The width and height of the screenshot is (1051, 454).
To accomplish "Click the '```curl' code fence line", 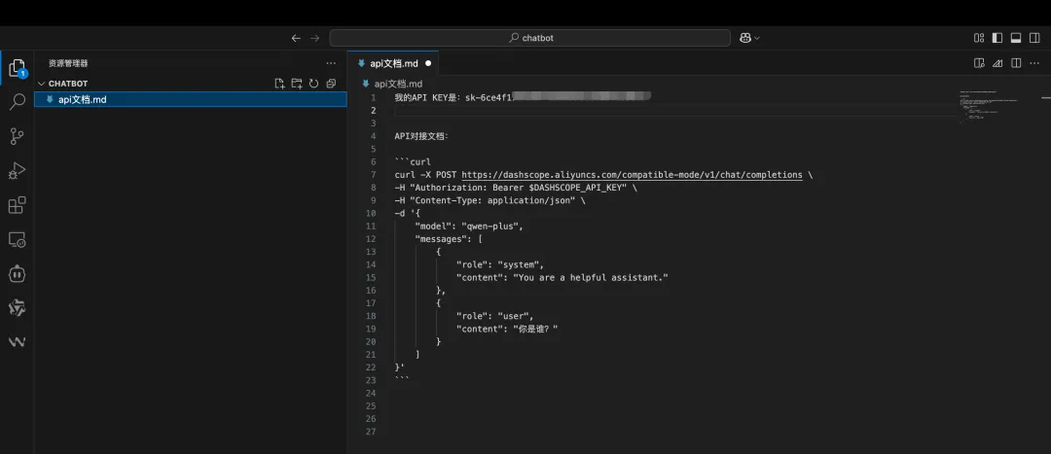I will coord(413,162).
